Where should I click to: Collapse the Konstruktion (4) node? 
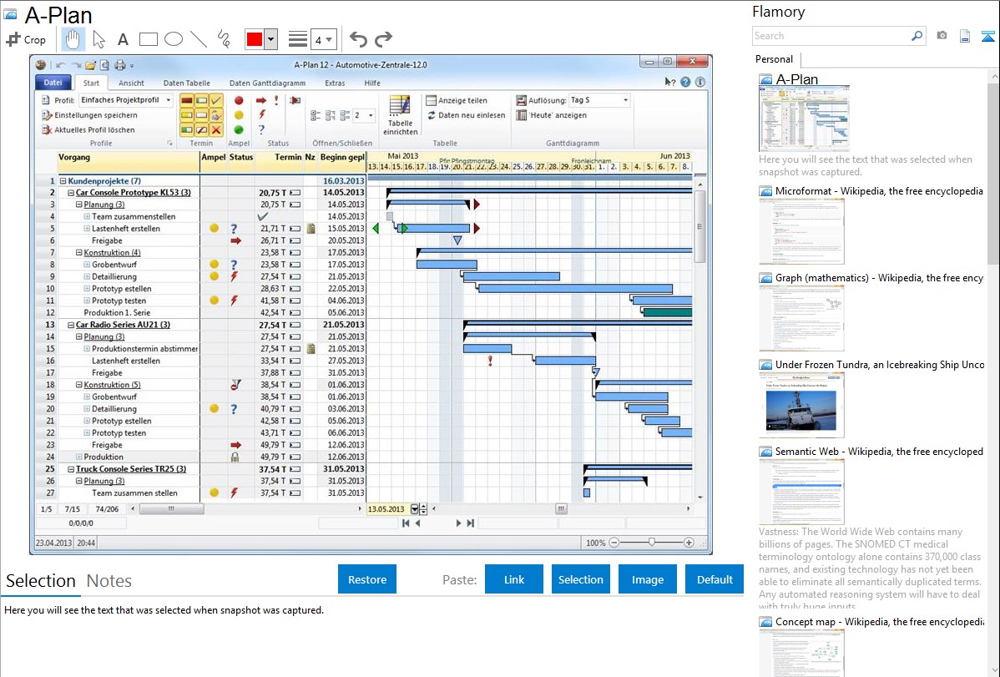coord(79,253)
